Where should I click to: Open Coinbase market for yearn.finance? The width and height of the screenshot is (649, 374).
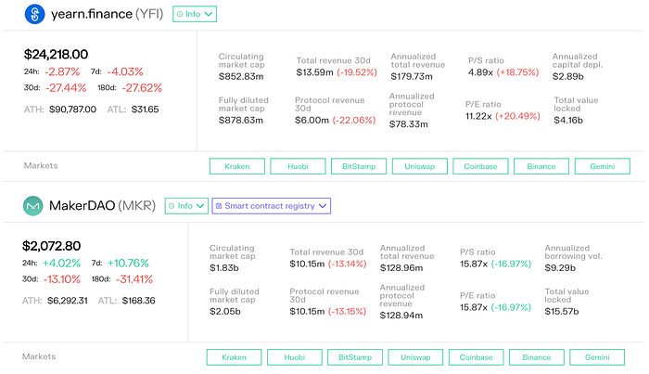tap(480, 166)
